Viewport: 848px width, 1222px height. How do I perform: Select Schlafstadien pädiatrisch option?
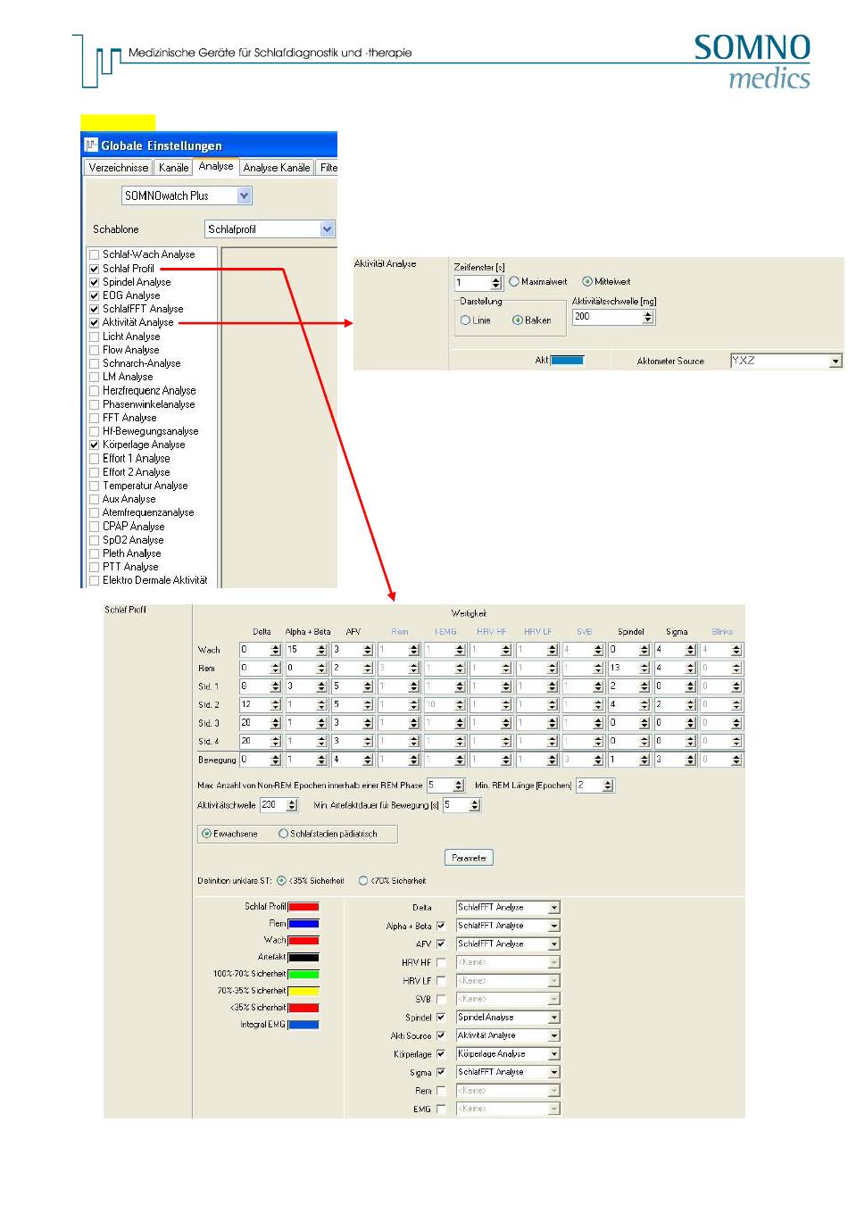(284, 834)
